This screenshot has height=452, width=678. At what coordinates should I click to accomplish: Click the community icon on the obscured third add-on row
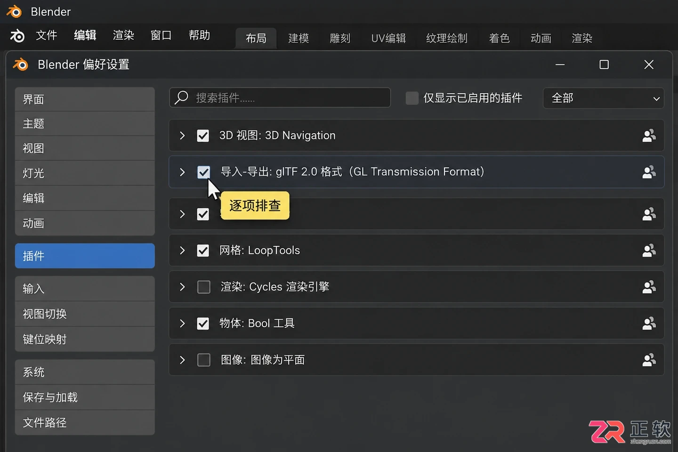[649, 214]
